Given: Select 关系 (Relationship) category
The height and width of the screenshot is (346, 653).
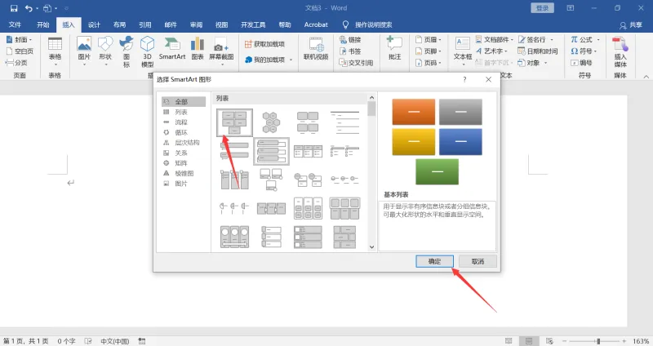Looking at the screenshot, I should coord(183,153).
